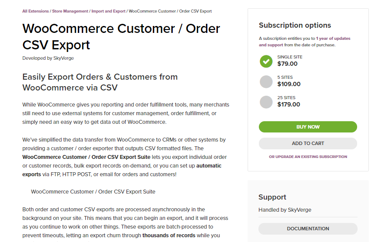This screenshot has width=387, height=242.
Task: Click the Subscription options heading
Action: pyautogui.click(x=295, y=25)
